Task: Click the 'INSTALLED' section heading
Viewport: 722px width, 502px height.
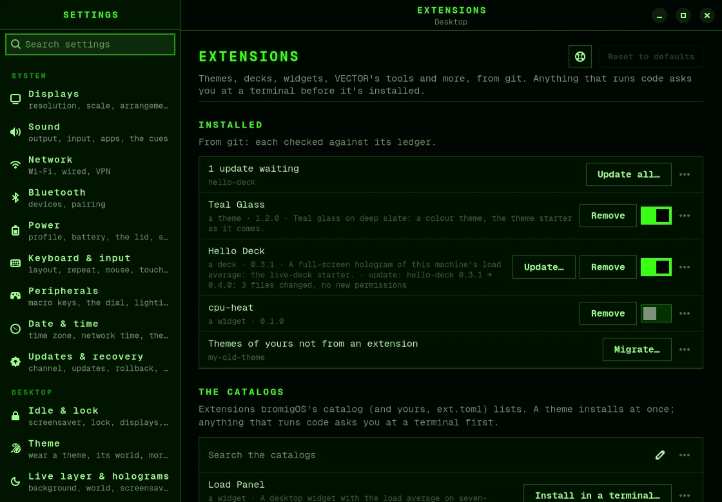Action: [x=231, y=125]
